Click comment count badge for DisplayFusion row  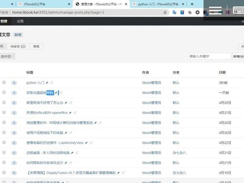pyautogui.click(x=14, y=173)
